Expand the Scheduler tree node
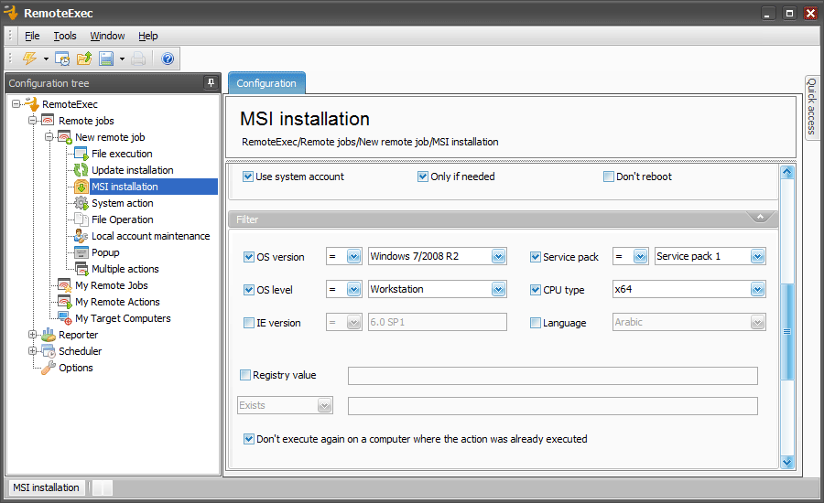The height and width of the screenshot is (503, 824). 32,351
